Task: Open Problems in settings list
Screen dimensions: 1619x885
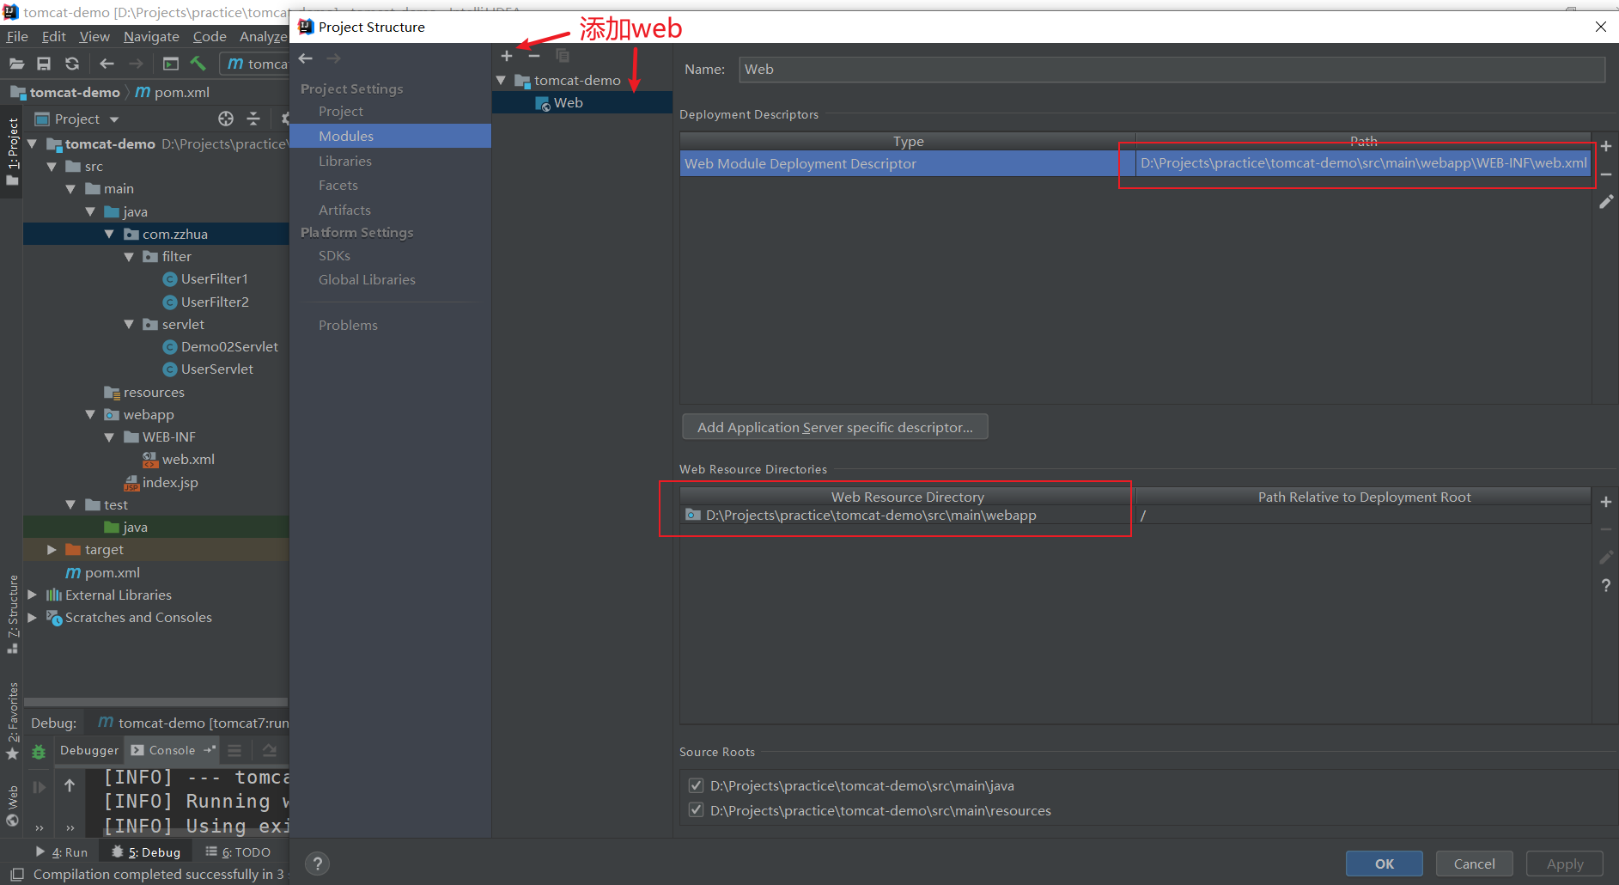Action: tap(348, 325)
